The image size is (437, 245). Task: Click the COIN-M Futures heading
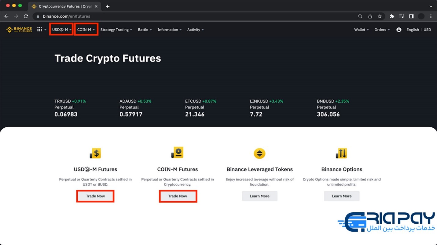pos(178,169)
